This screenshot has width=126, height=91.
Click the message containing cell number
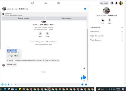pos(33,60)
